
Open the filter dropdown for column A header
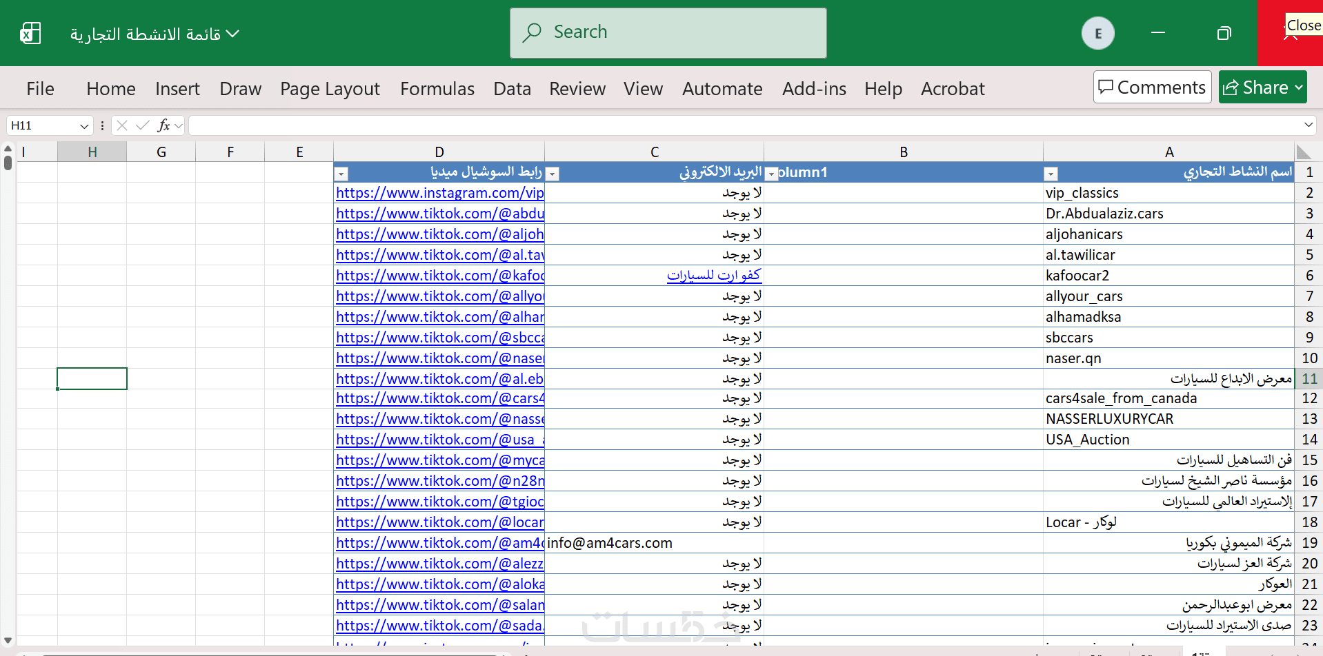click(1051, 174)
